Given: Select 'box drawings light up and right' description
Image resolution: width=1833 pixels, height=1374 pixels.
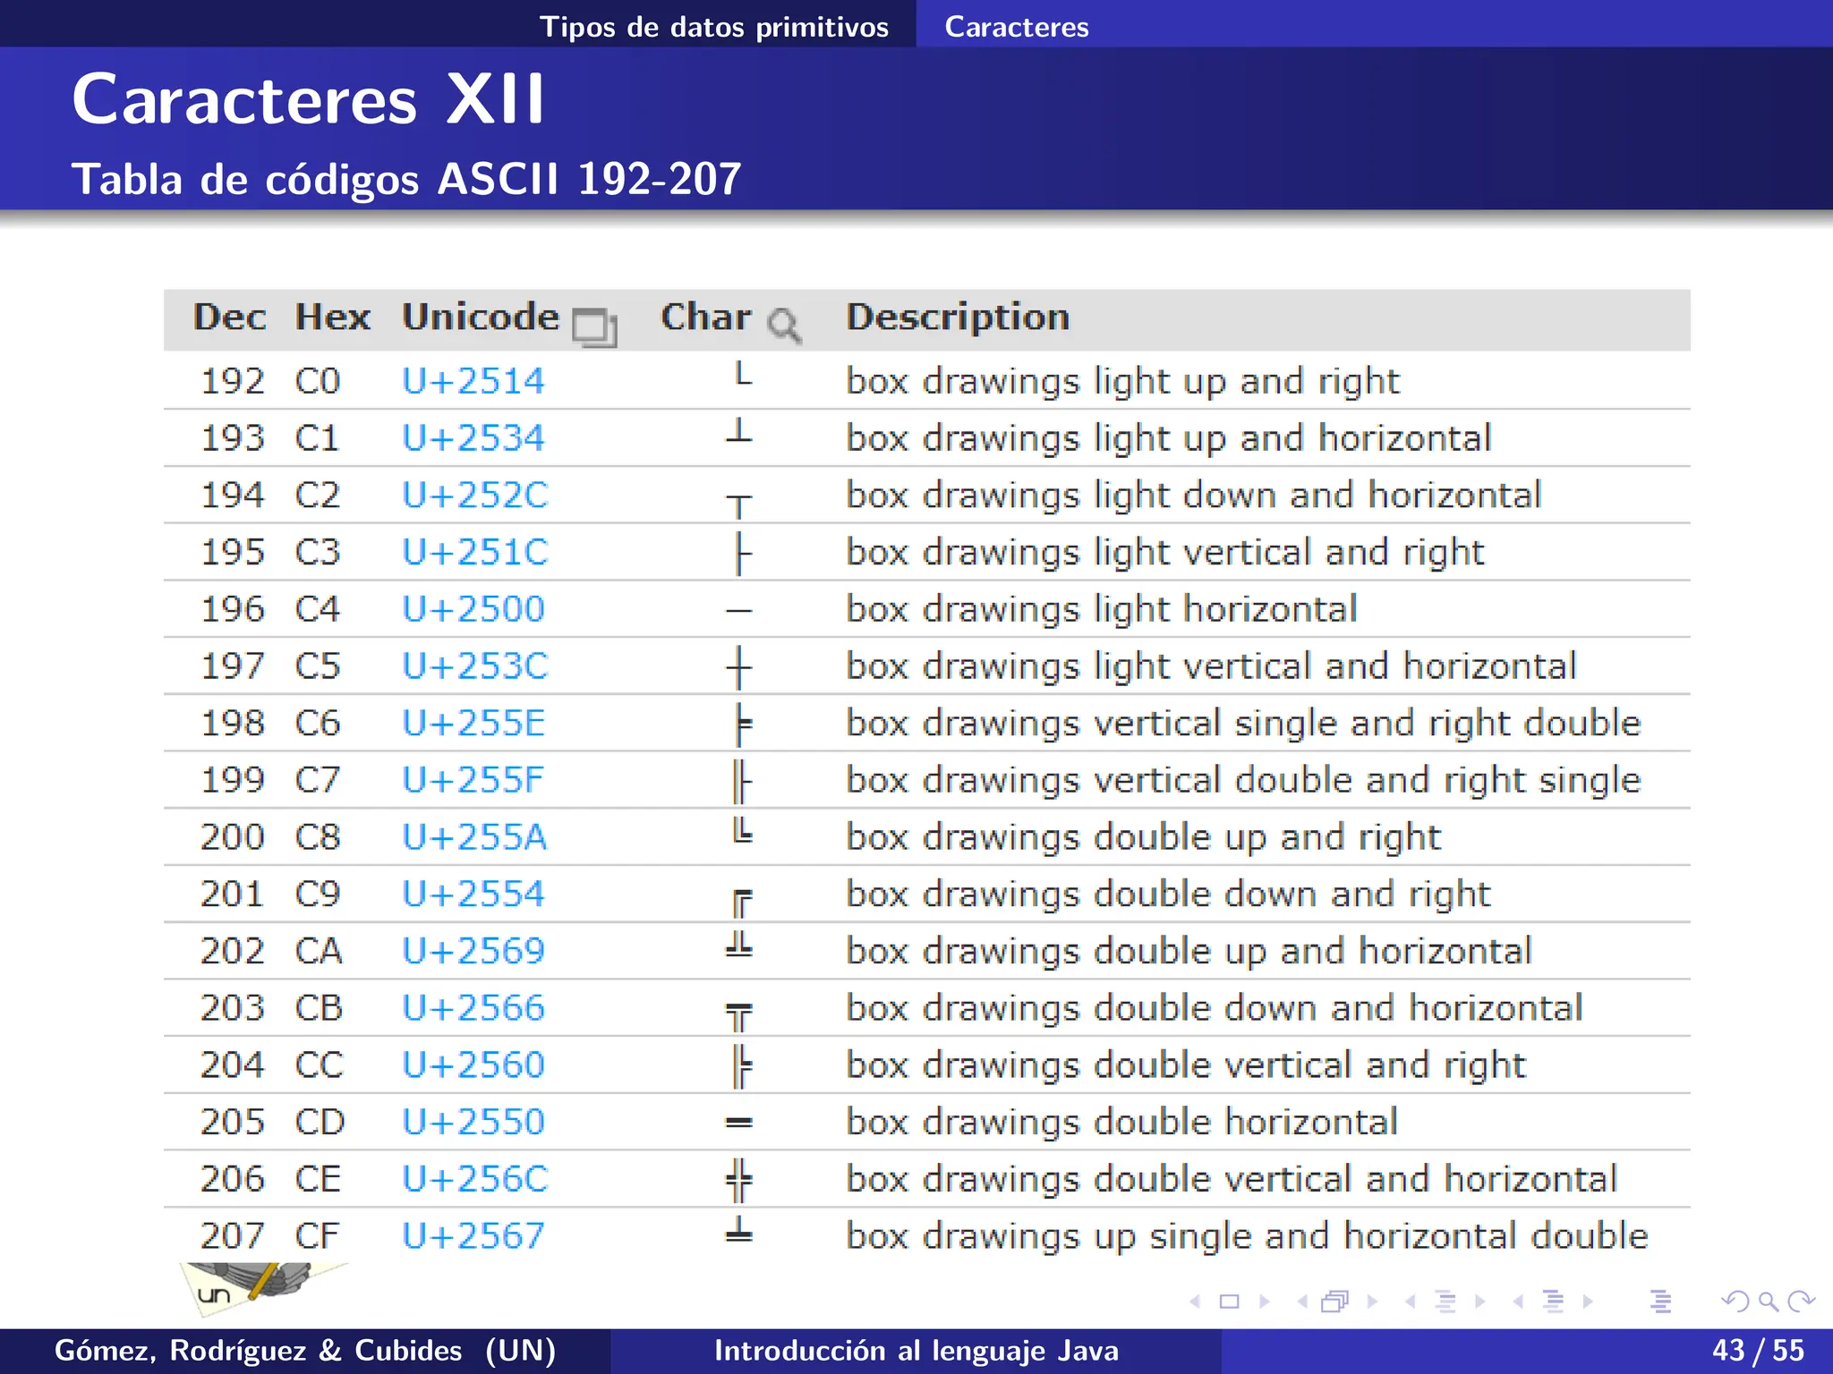Looking at the screenshot, I should (x=1123, y=382).
